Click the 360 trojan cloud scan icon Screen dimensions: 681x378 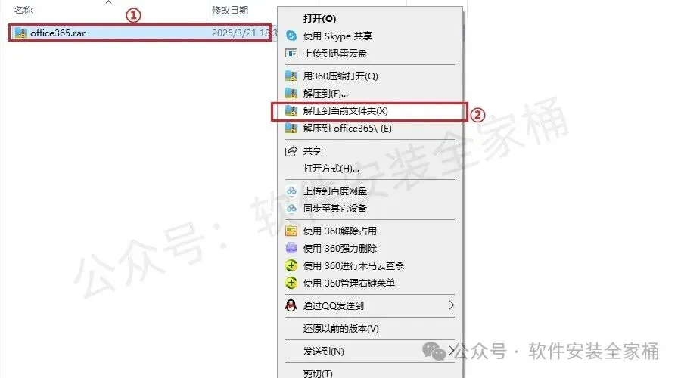pos(291,265)
